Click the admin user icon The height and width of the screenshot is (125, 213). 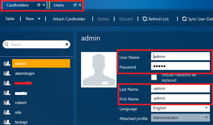[7, 63]
